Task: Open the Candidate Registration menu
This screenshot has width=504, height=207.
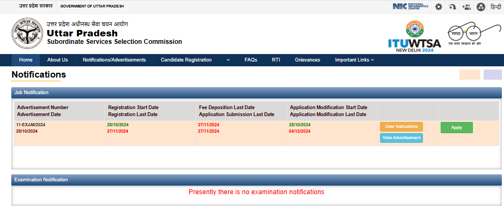Action: click(x=186, y=60)
